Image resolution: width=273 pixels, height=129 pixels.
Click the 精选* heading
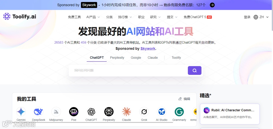point(206,95)
